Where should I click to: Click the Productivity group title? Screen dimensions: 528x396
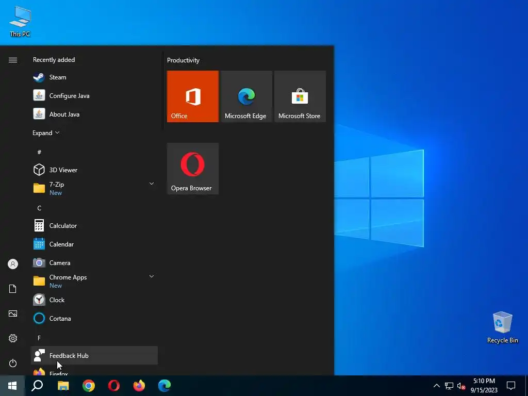click(183, 60)
